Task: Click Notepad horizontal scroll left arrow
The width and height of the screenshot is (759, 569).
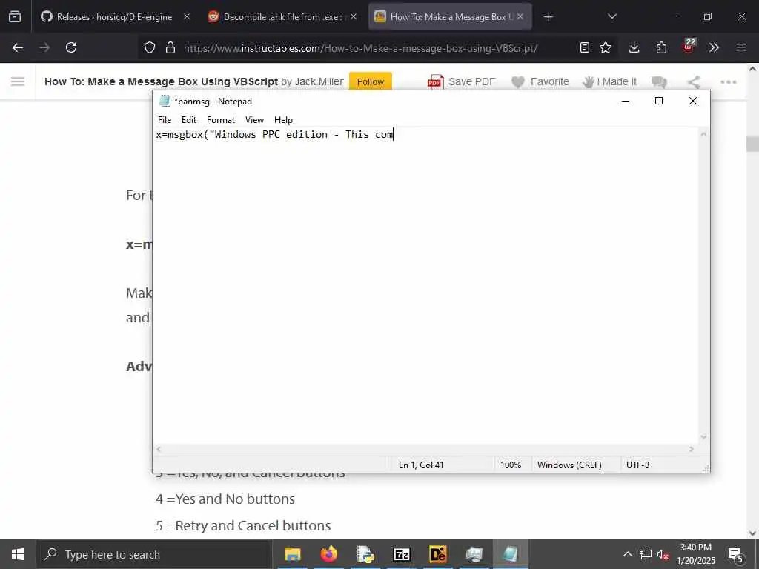Action: tap(159, 449)
